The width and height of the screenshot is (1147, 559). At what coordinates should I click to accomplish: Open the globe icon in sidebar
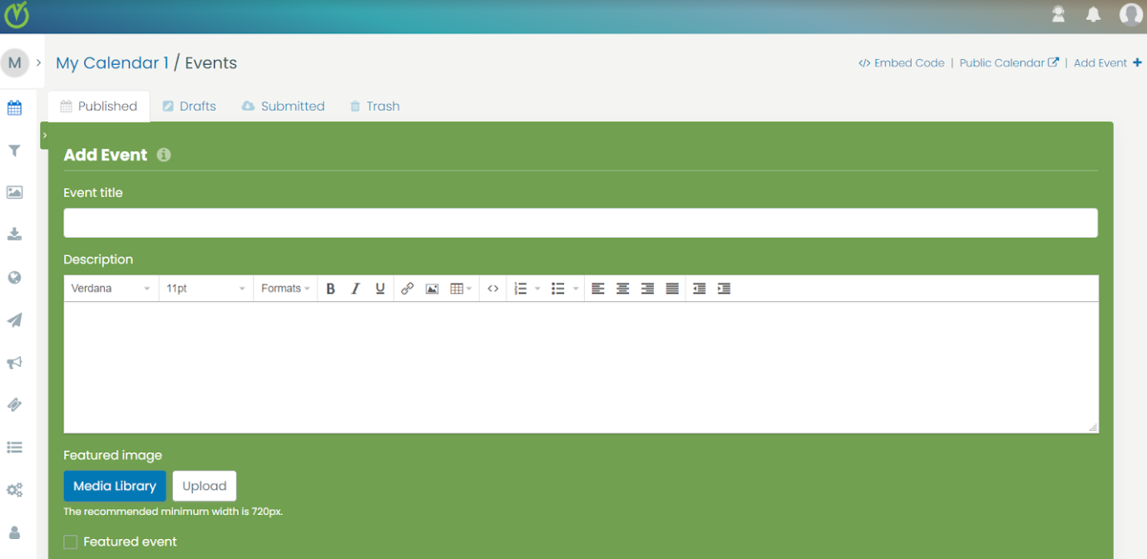click(x=14, y=278)
